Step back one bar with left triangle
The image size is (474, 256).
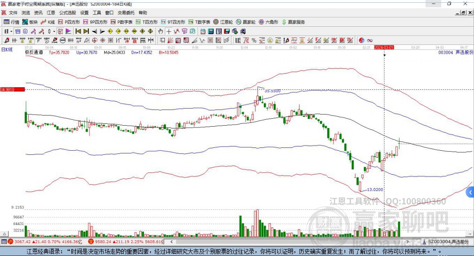94,31
